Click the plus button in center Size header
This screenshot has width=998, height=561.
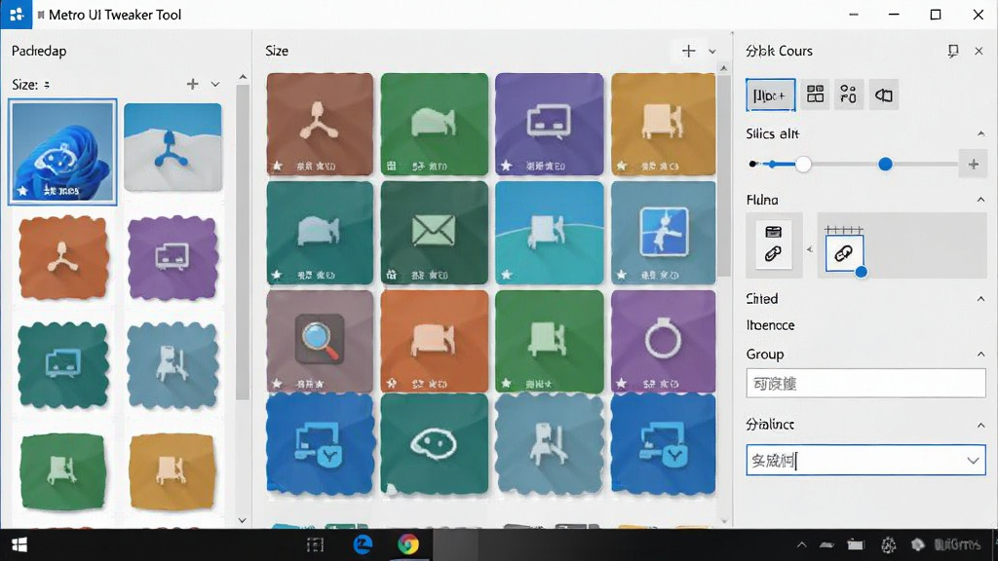point(689,52)
